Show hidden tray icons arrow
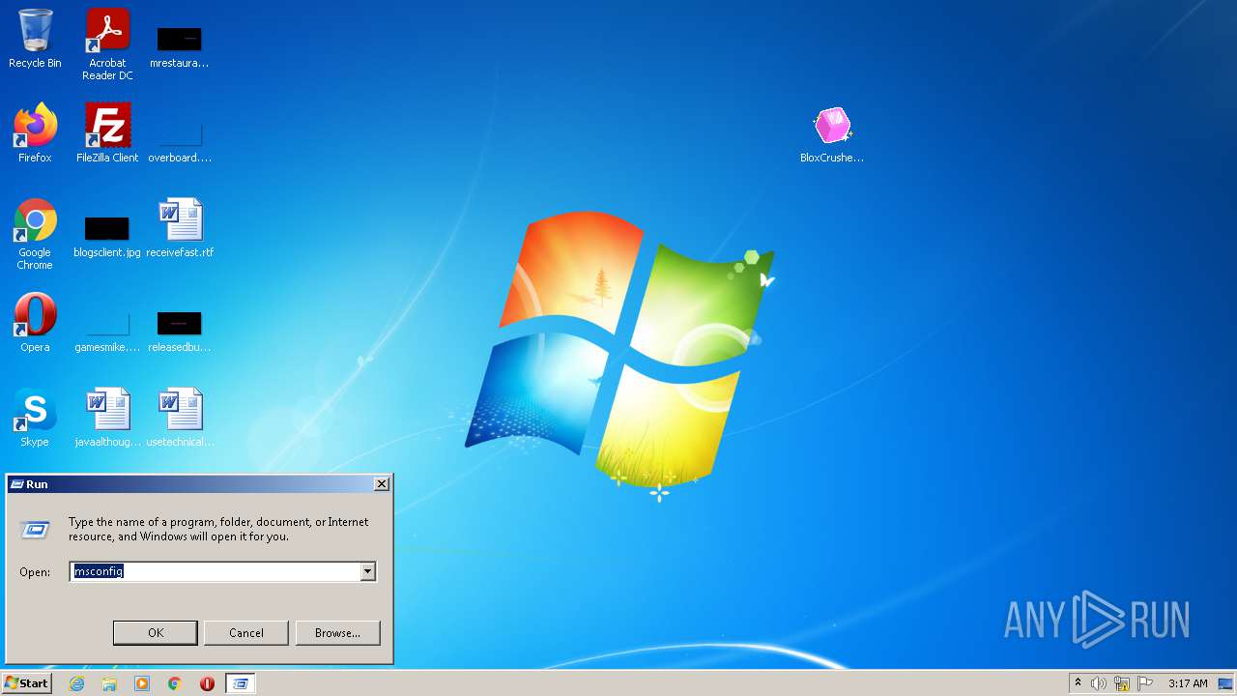Screen dimensions: 1237x696 [1078, 683]
